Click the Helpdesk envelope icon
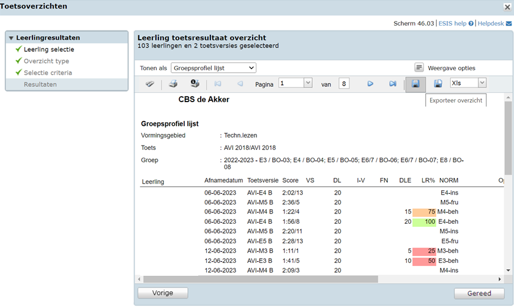514x307 pixels. point(508,24)
